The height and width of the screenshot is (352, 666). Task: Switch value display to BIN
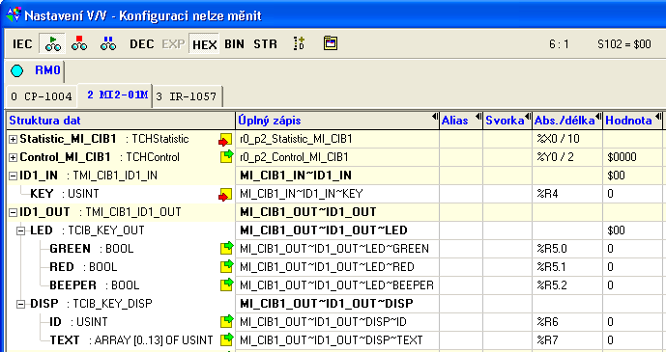point(234,44)
